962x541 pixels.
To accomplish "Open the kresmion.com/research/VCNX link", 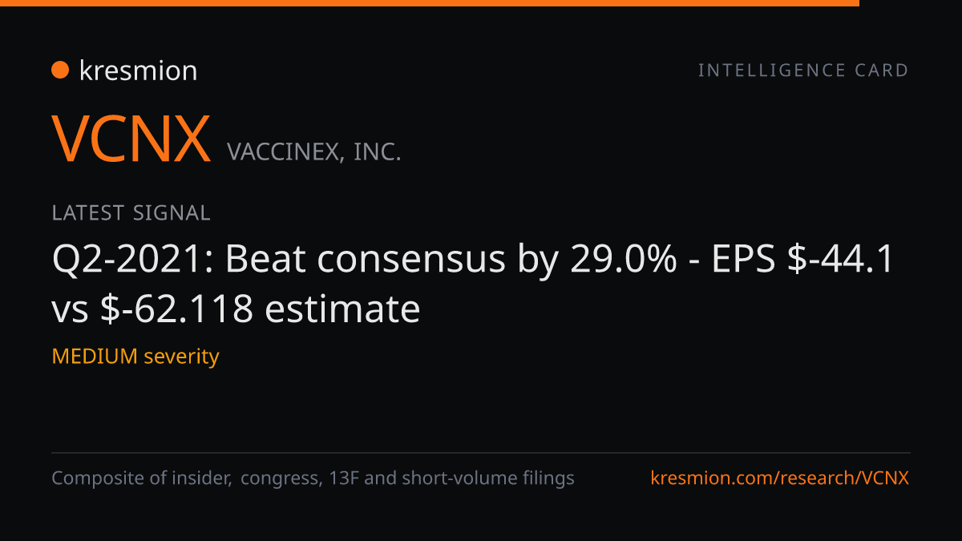I will tap(780, 478).
